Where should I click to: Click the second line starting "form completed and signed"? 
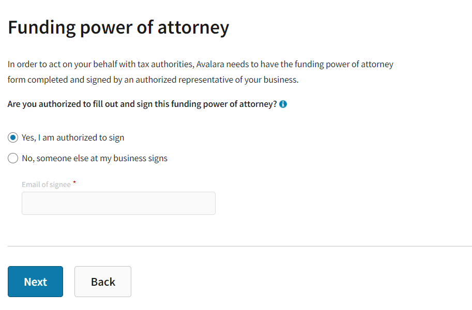coord(153,80)
